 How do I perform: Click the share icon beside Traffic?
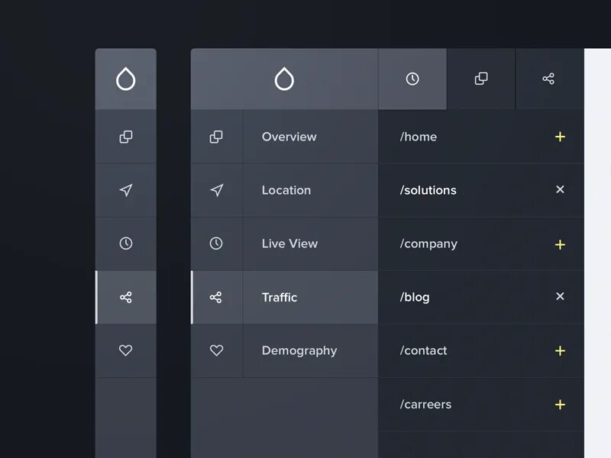pos(216,297)
